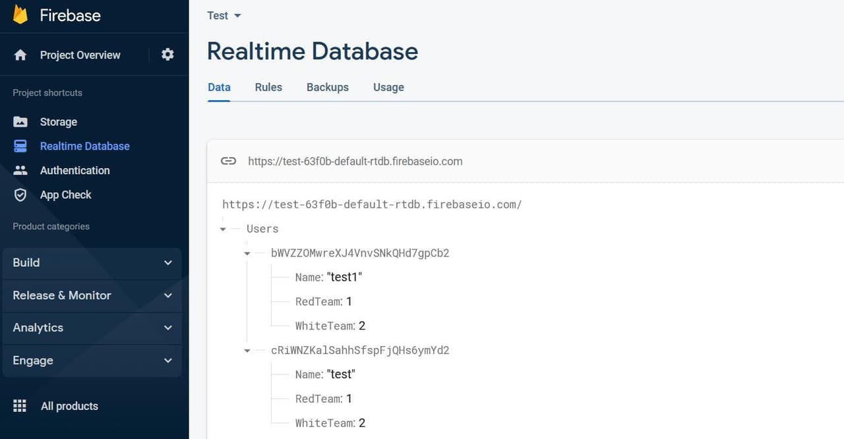The height and width of the screenshot is (439, 844).
Task: Click the Name value "test"
Action: [341, 374]
